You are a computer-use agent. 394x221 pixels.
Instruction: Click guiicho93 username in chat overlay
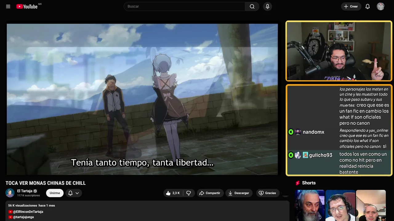320,155
